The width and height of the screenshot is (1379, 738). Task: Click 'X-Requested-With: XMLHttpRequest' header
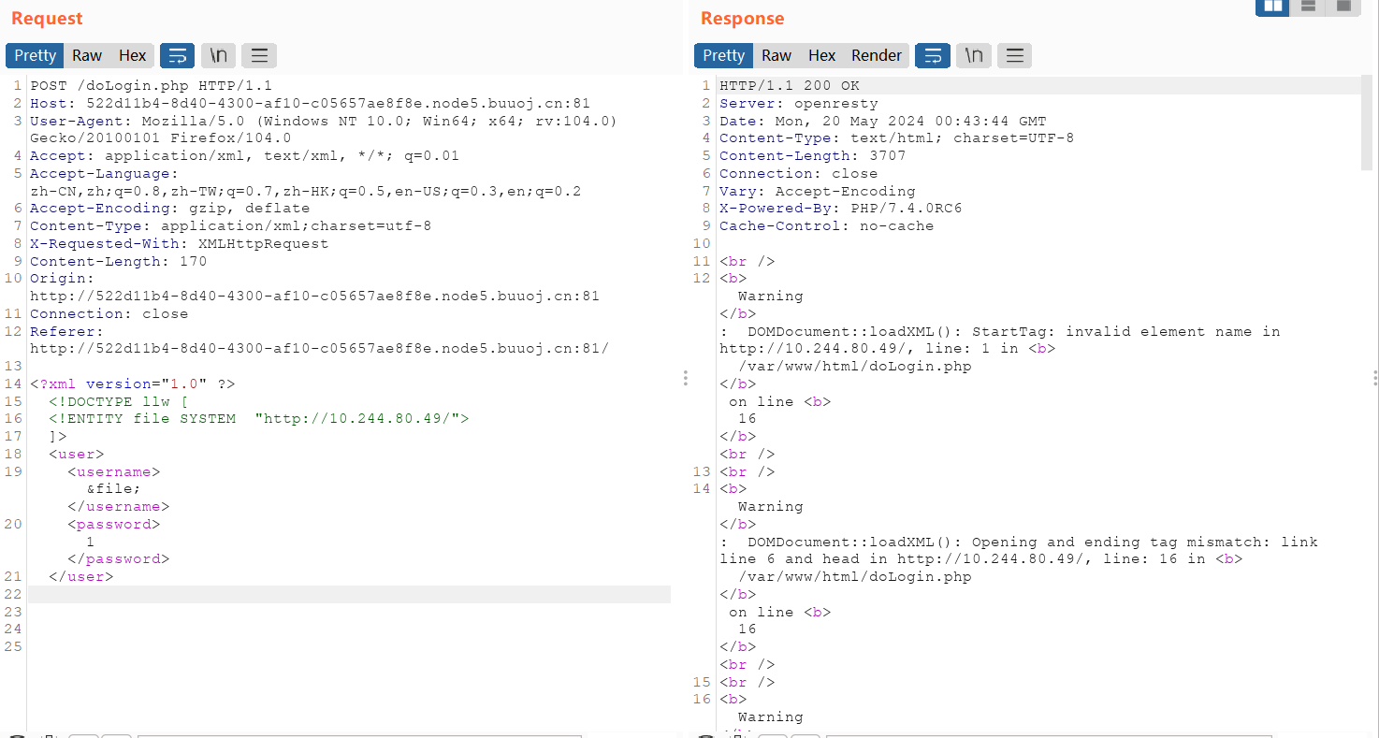(x=179, y=244)
